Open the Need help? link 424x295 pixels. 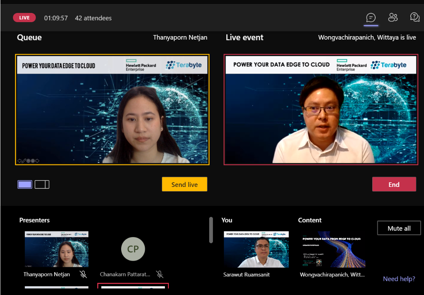pyautogui.click(x=399, y=279)
